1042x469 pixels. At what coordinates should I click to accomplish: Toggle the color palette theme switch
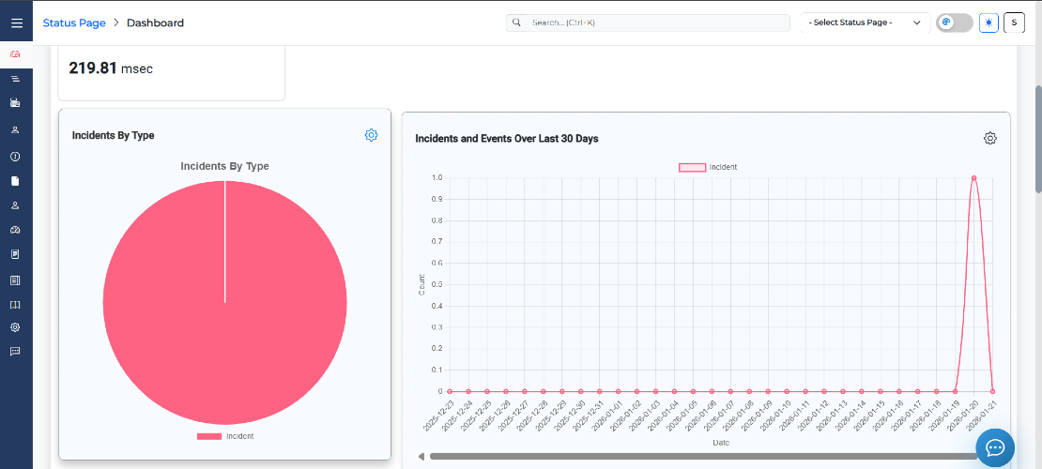pos(955,23)
